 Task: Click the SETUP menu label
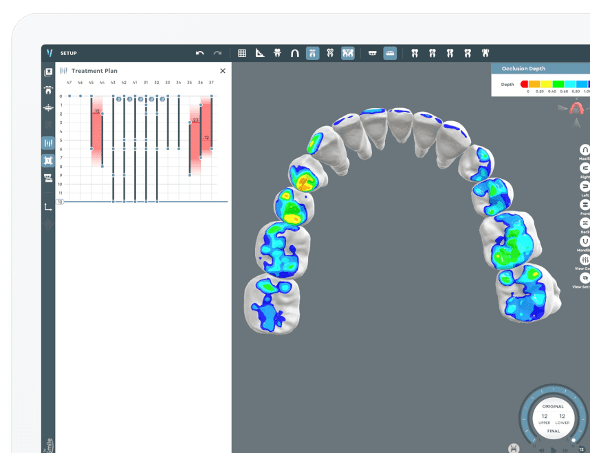[x=69, y=53]
